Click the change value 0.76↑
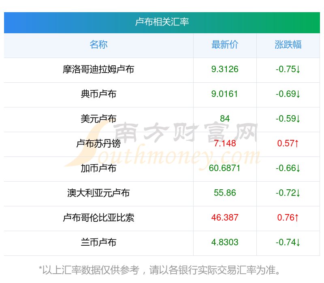Screen dimensions: 324x283 point(288,218)
